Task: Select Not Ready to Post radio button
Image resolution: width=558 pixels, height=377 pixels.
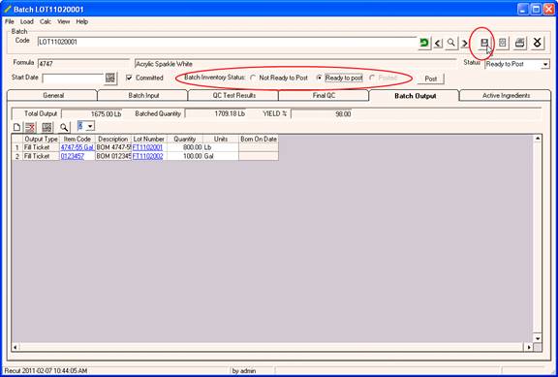Action: coord(253,78)
